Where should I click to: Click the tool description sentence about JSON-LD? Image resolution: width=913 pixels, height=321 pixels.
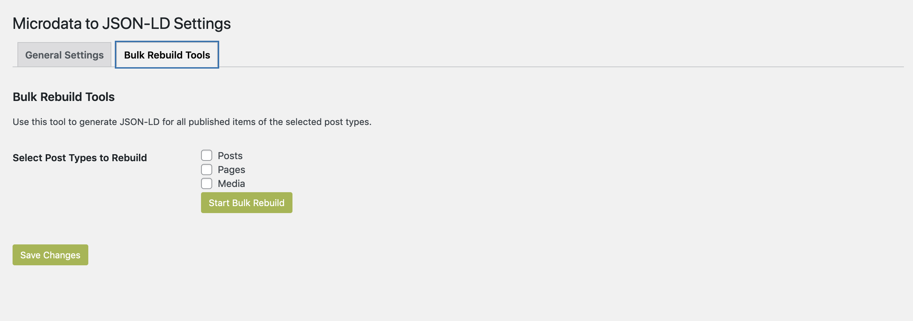tap(192, 122)
